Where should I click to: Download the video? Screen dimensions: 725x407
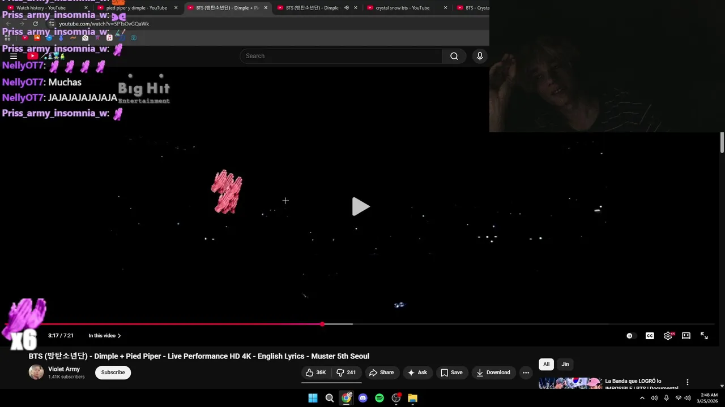pyautogui.click(x=494, y=373)
